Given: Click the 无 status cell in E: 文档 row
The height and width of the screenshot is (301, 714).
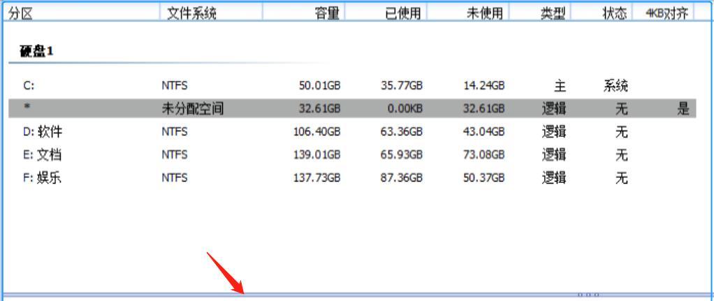Looking at the screenshot, I should (x=622, y=155).
